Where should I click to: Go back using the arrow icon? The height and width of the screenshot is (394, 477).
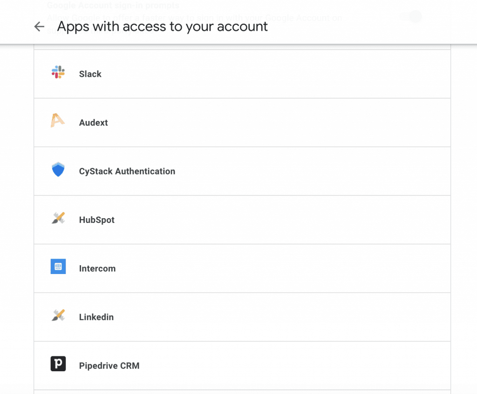click(39, 27)
